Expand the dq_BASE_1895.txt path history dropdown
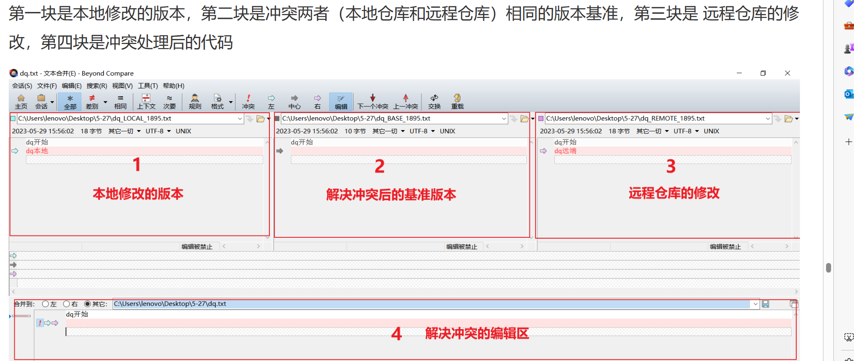 [504, 119]
